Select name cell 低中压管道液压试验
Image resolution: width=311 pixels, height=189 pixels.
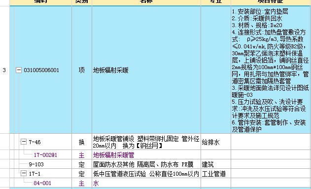coord(146,174)
